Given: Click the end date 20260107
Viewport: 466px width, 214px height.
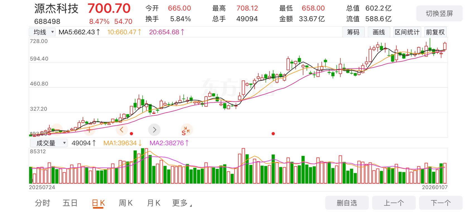Looking at the screenshot, I should click(x=435, y=187).
